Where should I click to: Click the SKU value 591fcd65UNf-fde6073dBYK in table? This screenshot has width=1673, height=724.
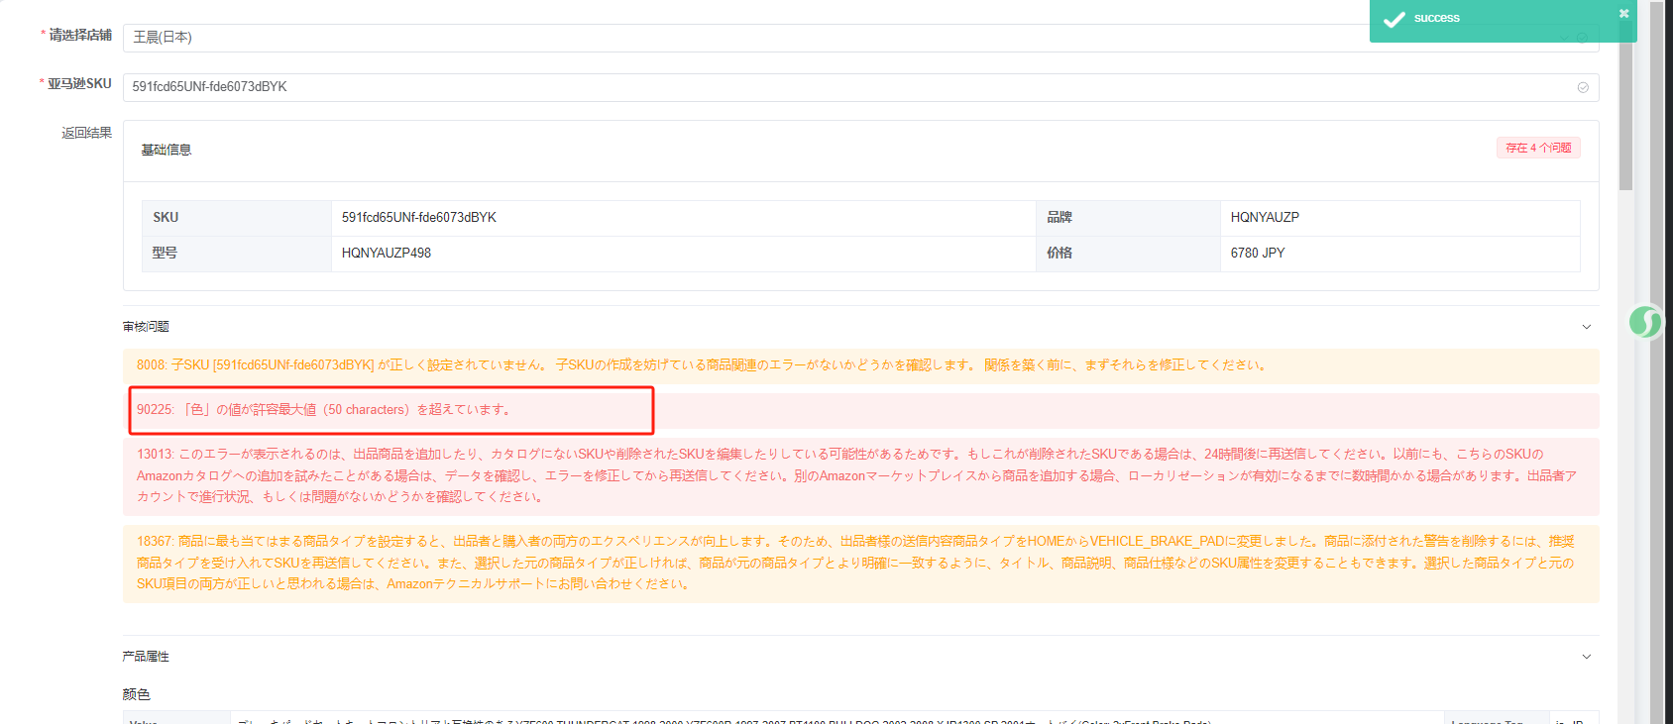[419, 218]
